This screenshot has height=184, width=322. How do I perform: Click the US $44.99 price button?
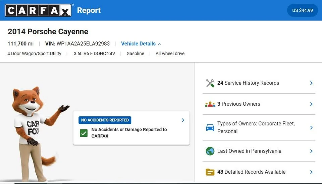click(303, 10)
